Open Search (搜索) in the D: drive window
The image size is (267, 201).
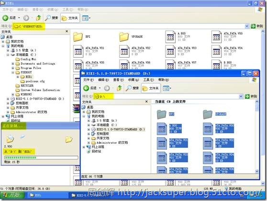tap(133, 88)
